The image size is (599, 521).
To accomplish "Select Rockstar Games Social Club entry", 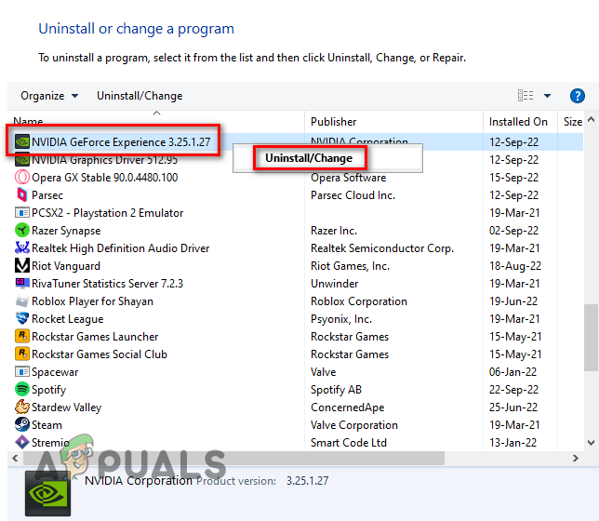I will (100, 354).
